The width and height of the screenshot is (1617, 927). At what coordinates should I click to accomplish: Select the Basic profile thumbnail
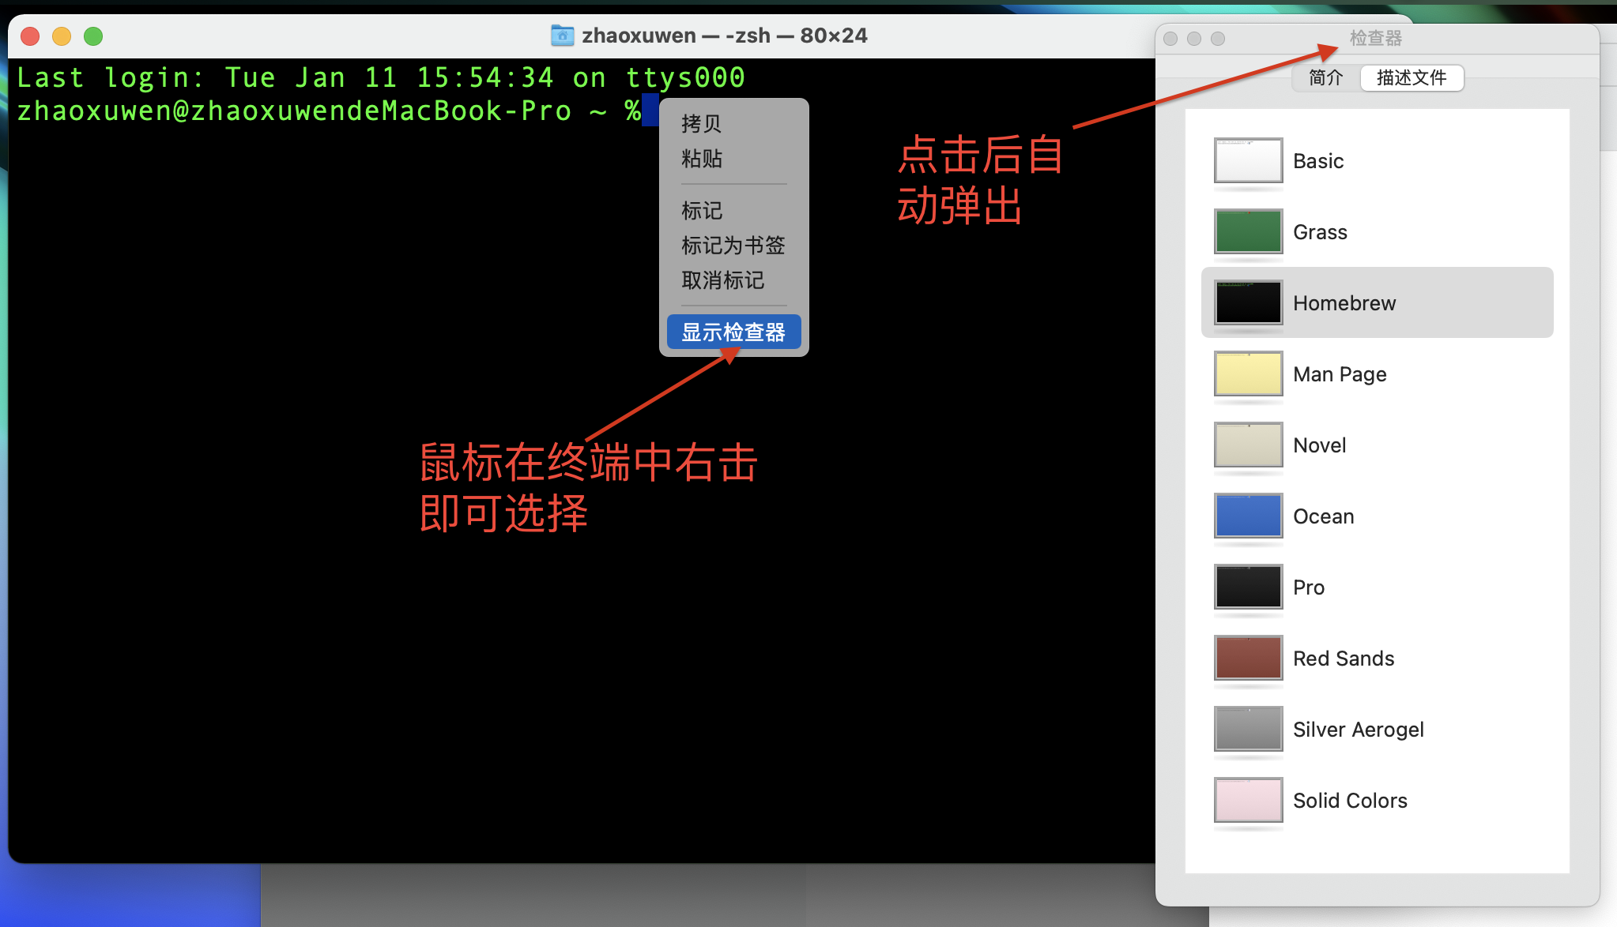(x=1247, y=161)
